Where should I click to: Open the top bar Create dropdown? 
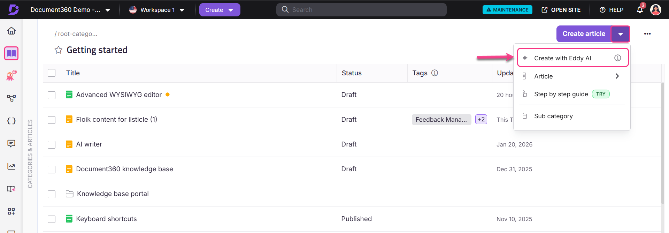(220, 10)
